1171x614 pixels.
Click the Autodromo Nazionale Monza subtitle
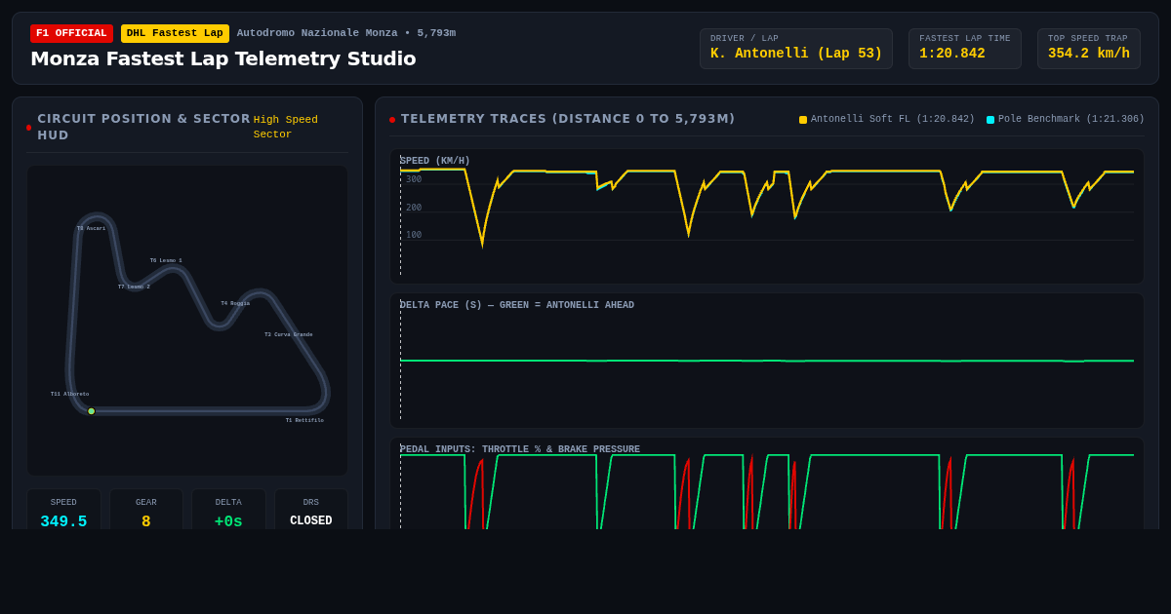[x=346, y=33]
